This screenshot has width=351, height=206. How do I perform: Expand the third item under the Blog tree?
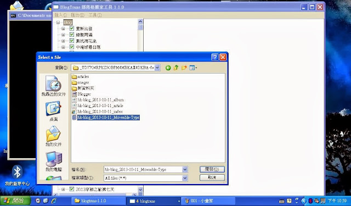(x=63, y=41)
